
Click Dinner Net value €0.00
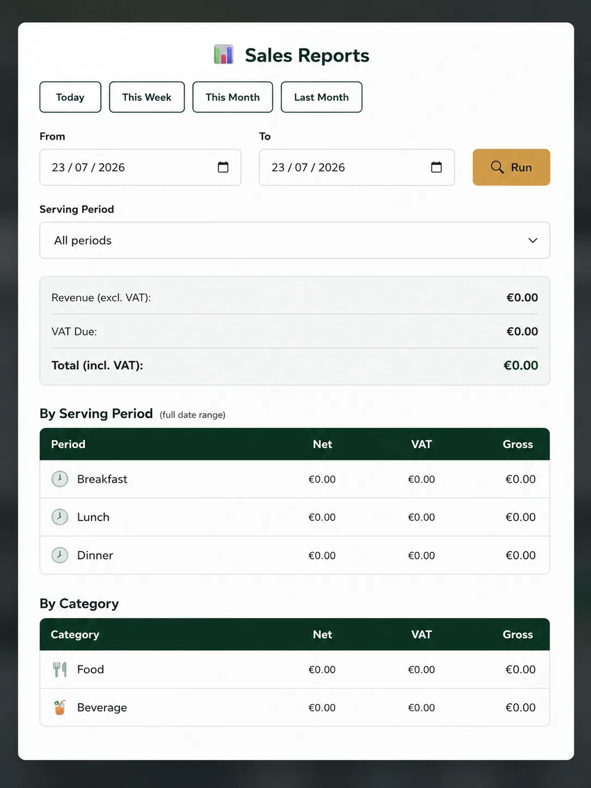coord(322,555)
